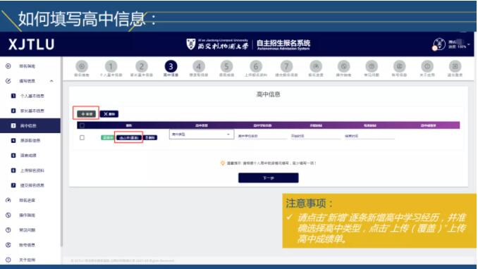Click the numbered 6 badge in sidebar
Screen dimensions: 478x269
point(13,170)
